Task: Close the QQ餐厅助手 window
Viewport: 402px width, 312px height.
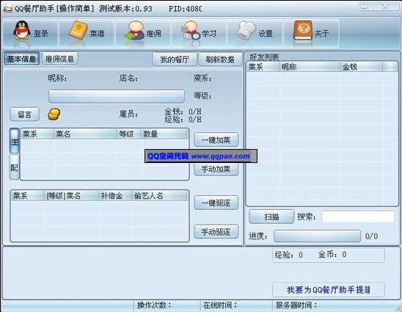Action: tap(385, 6)
